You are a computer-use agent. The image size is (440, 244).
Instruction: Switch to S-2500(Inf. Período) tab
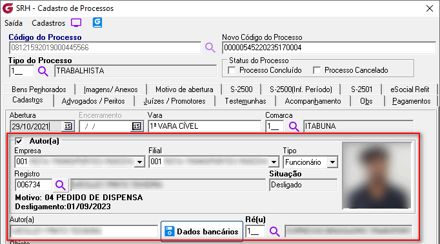point(301,89)
